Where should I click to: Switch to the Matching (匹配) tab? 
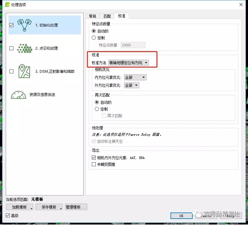coord(107,16)
